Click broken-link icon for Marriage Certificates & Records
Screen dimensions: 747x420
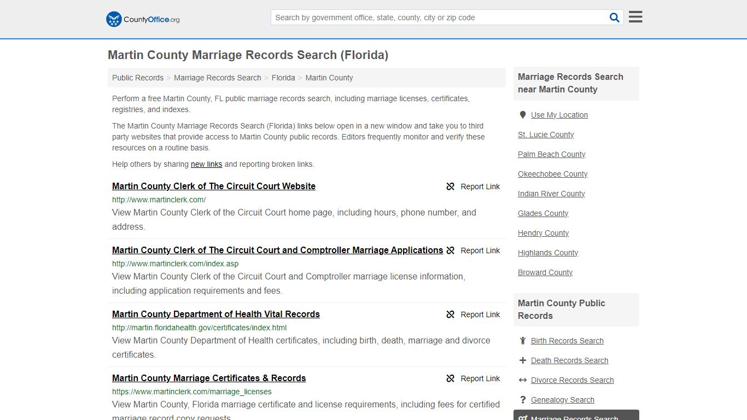tap(450, 378)
